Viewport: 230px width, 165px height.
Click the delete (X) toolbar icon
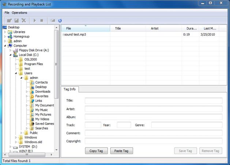(x=24, y=20)
